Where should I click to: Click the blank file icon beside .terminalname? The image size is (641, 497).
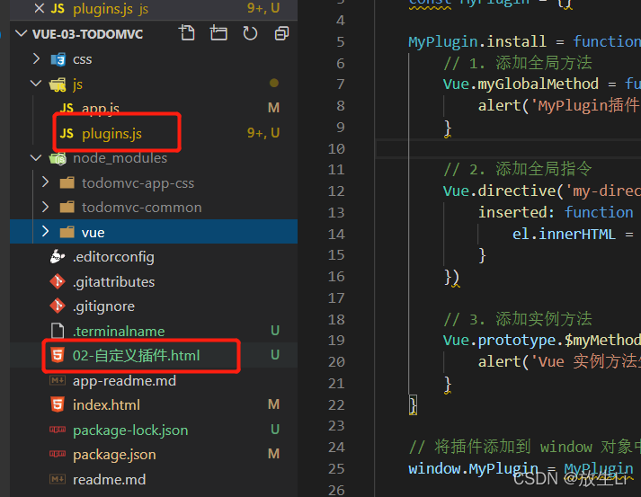(58, 331)
